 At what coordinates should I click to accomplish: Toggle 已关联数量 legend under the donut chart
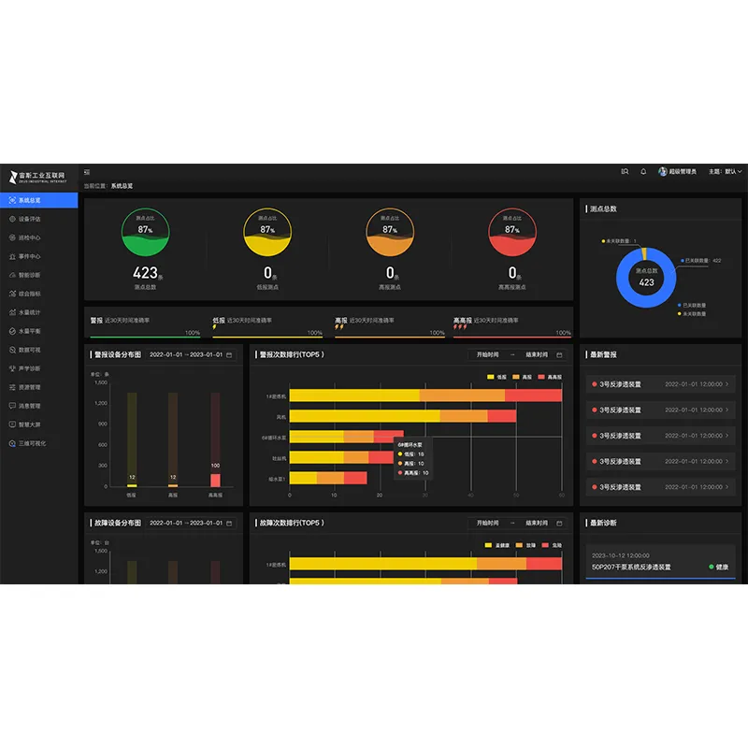point(692,306)
